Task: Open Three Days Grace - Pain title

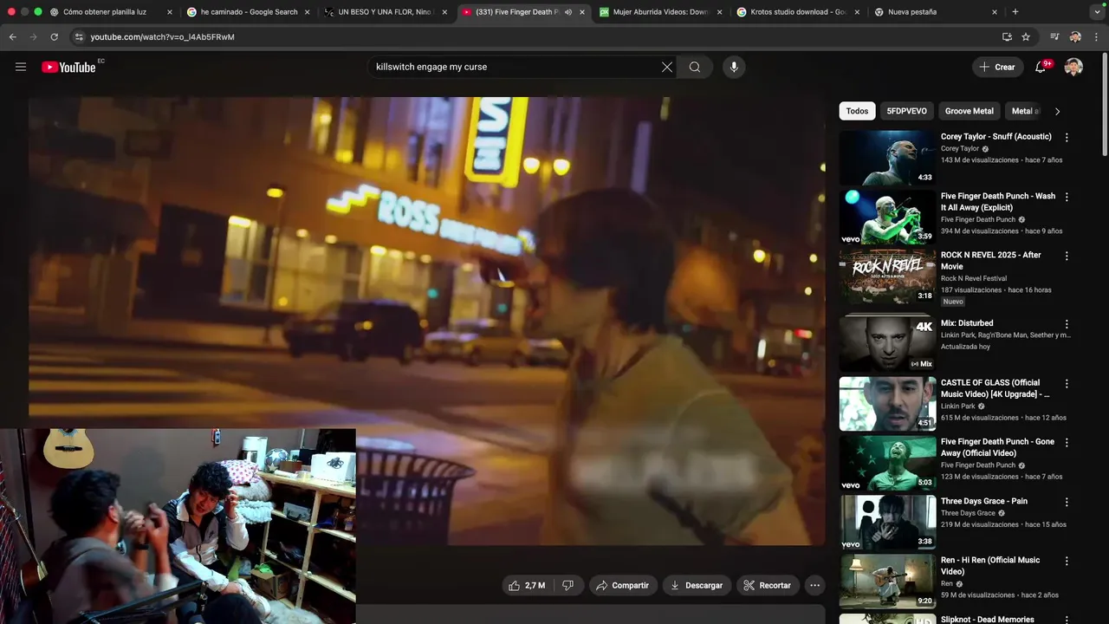Action: click(x=984, y=501)
